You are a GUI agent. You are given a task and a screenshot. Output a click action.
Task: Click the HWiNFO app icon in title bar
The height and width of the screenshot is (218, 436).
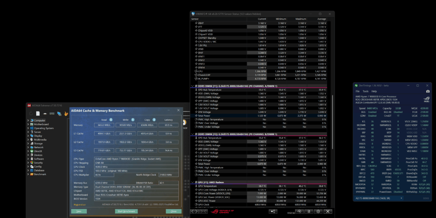click(x=194, y=14)
